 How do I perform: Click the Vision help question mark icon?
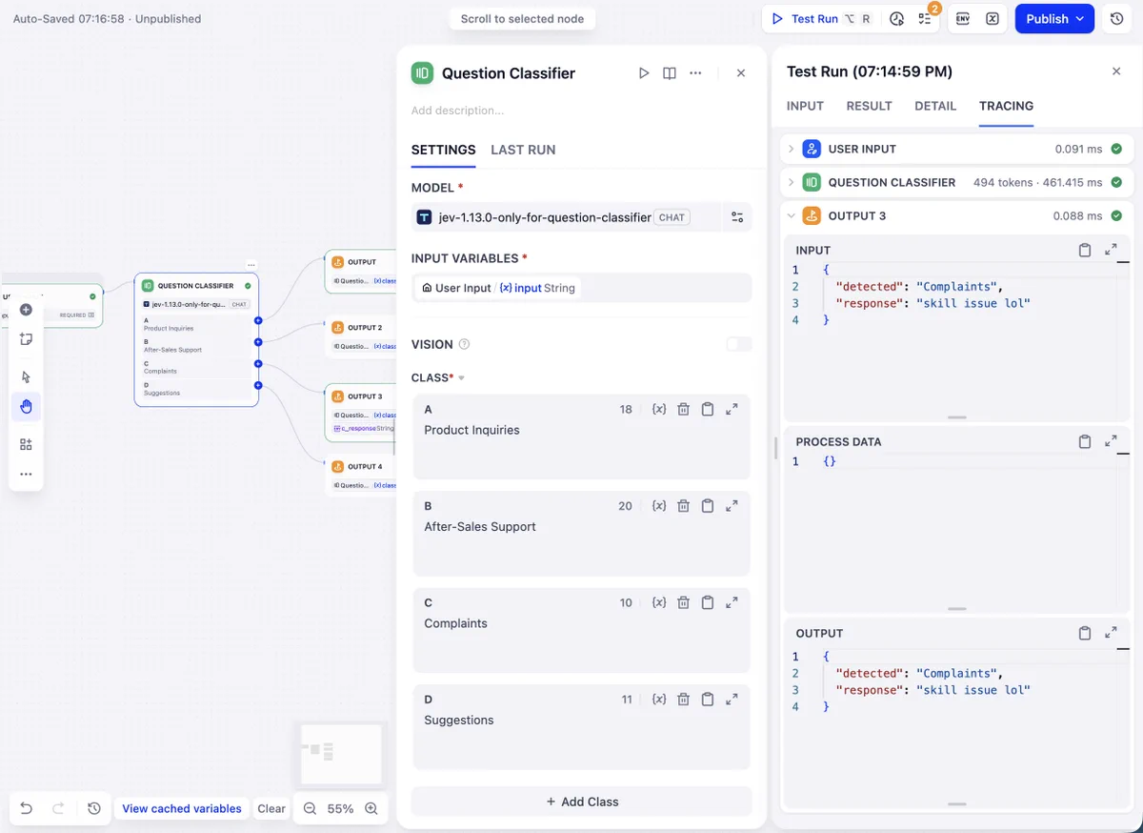[464, 344]
